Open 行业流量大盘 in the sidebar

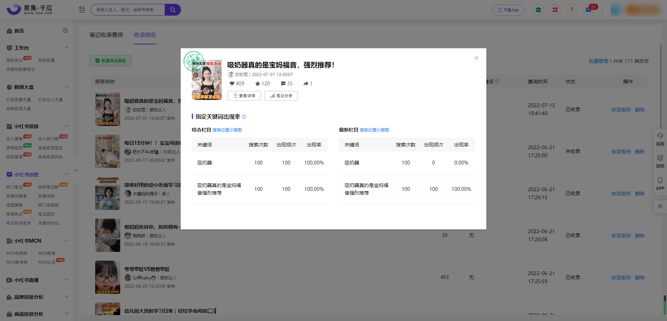(x=18, y=100)
